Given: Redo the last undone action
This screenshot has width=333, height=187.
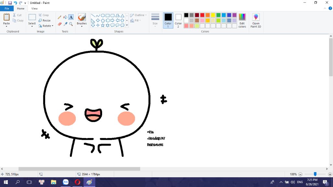Looking at the screenshot, I should (x=20, y=3).
